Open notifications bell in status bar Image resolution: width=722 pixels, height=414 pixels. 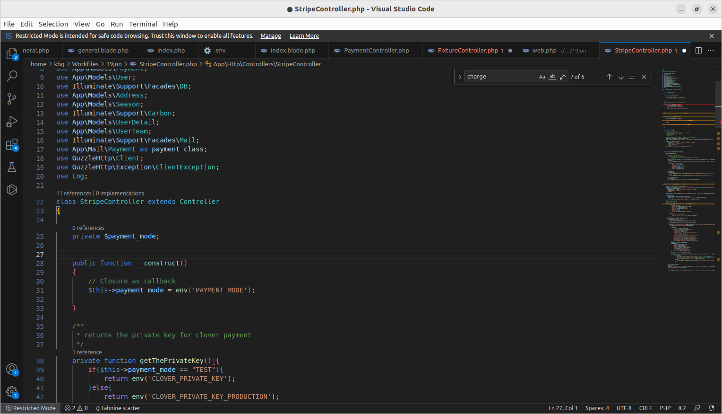pyautogui.click(x=711, y=408)
